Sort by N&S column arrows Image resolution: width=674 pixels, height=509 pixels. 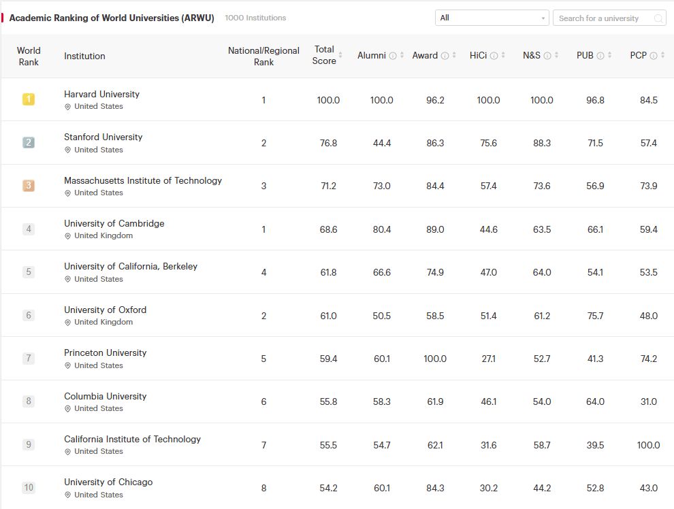[x=556, y=55]
